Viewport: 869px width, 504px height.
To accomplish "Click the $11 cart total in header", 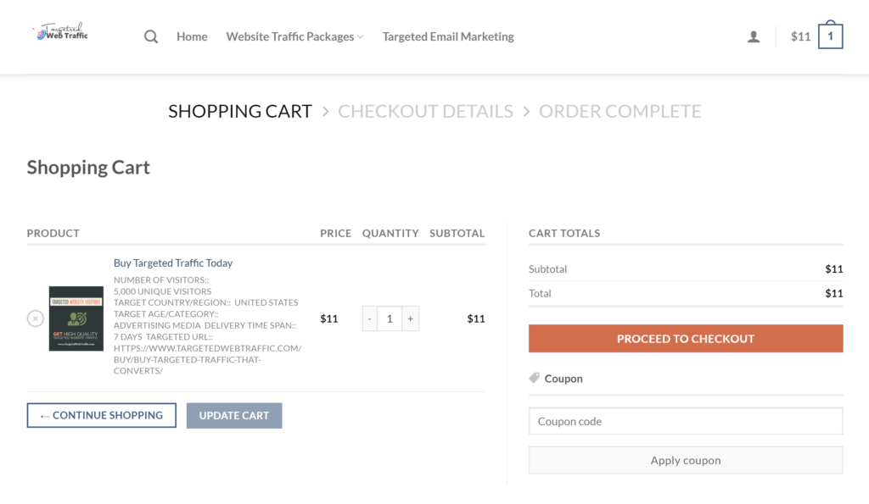I will point(800,36).
